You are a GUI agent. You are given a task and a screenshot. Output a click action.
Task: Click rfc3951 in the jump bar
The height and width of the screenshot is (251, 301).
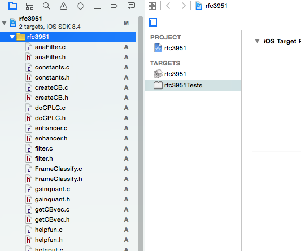click(x=216, y=6)
